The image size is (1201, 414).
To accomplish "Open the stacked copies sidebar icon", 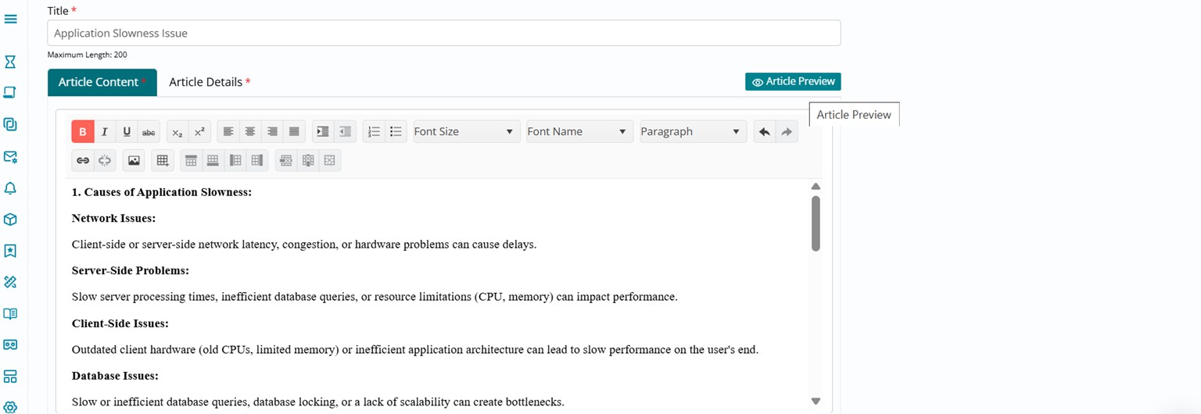I will click(x=11, y=124).
